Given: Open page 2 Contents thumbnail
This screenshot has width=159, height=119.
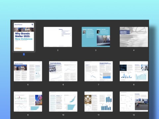Looking at the screenshot, I should [58, 37].
